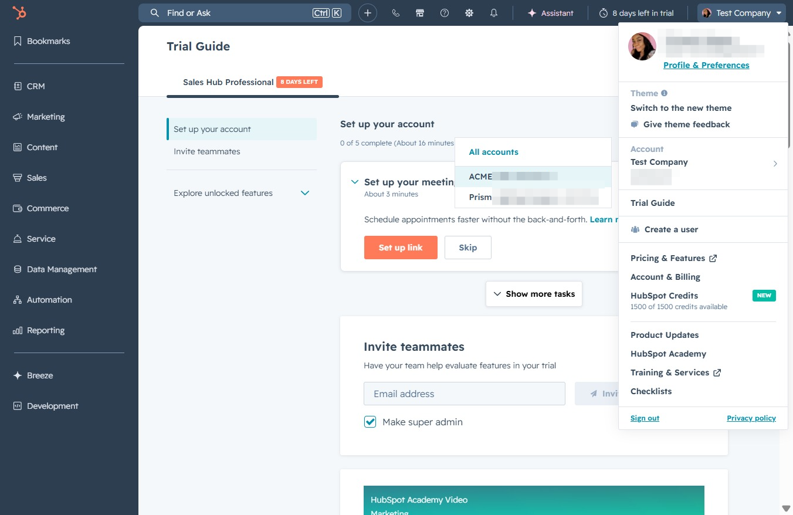This screenshot has width=793, height=515.
Task: Open the Reporting sidebar menu
Action: 39,330
